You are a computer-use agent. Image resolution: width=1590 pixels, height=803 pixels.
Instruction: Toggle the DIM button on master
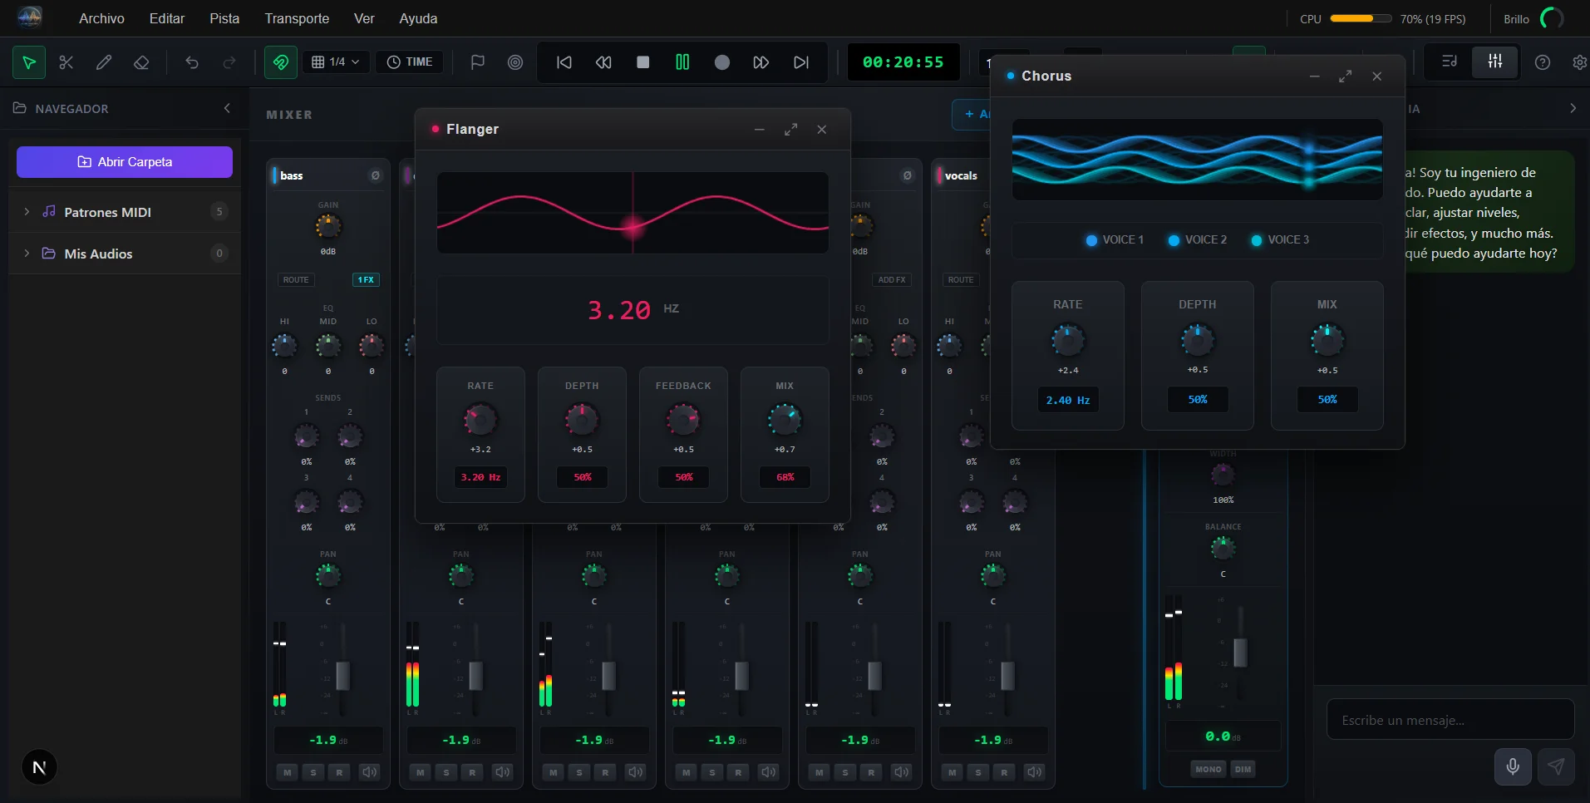tap(1243, 769)
